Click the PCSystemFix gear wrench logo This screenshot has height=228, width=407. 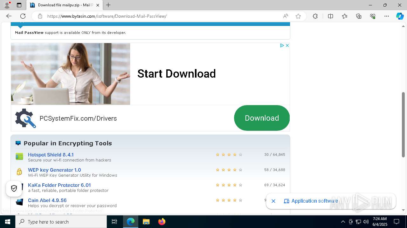[25, 118]
